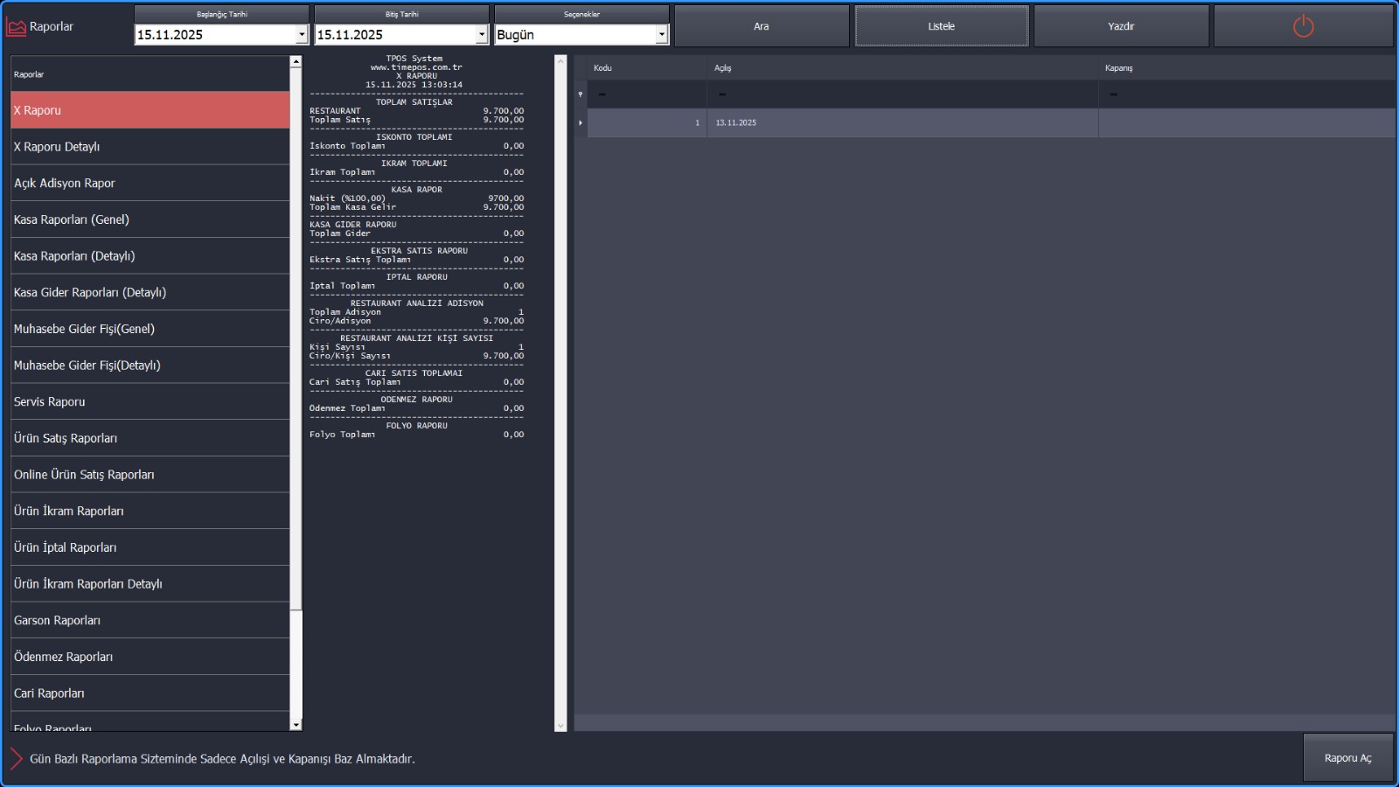Image resolution: width=1399 pixels, height=787 pixels.
Task: Sort grid by Açılış column header
Action: (x=901, y=68)
